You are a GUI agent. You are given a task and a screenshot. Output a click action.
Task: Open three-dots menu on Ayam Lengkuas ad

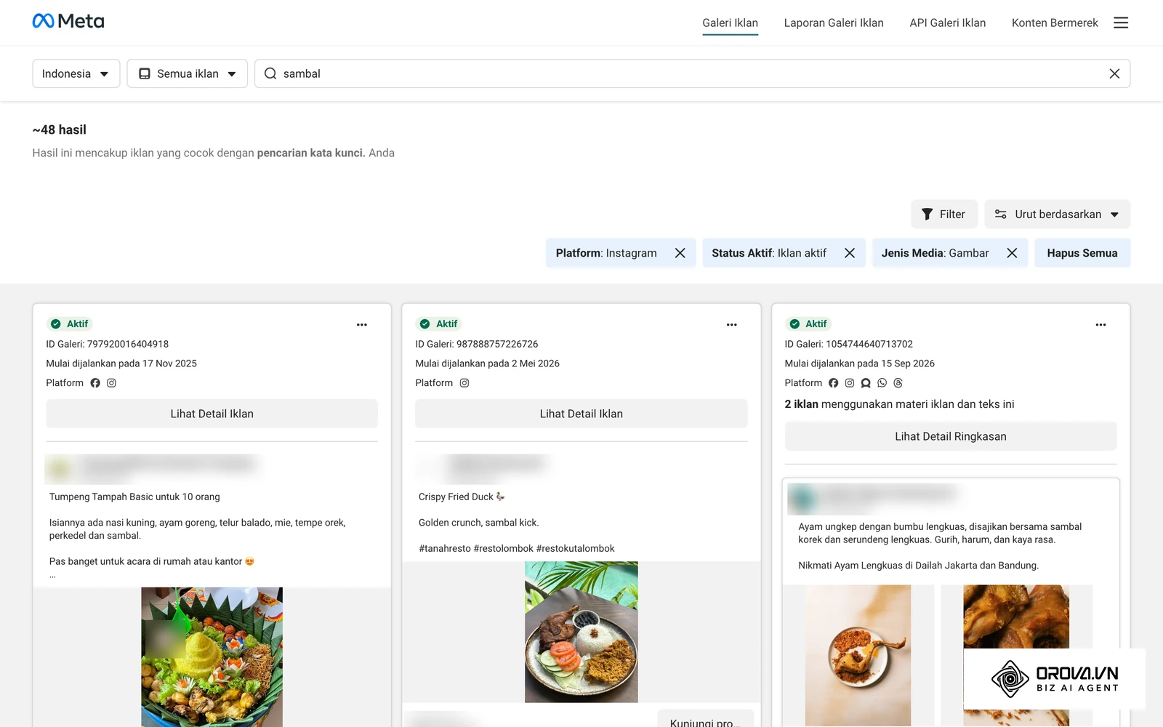[1100, 324]
